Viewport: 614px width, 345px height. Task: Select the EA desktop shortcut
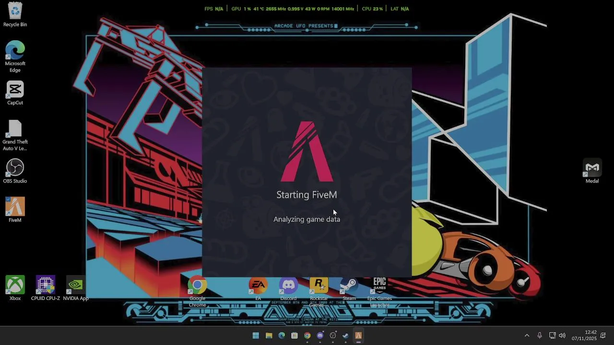tap(258, 288)
